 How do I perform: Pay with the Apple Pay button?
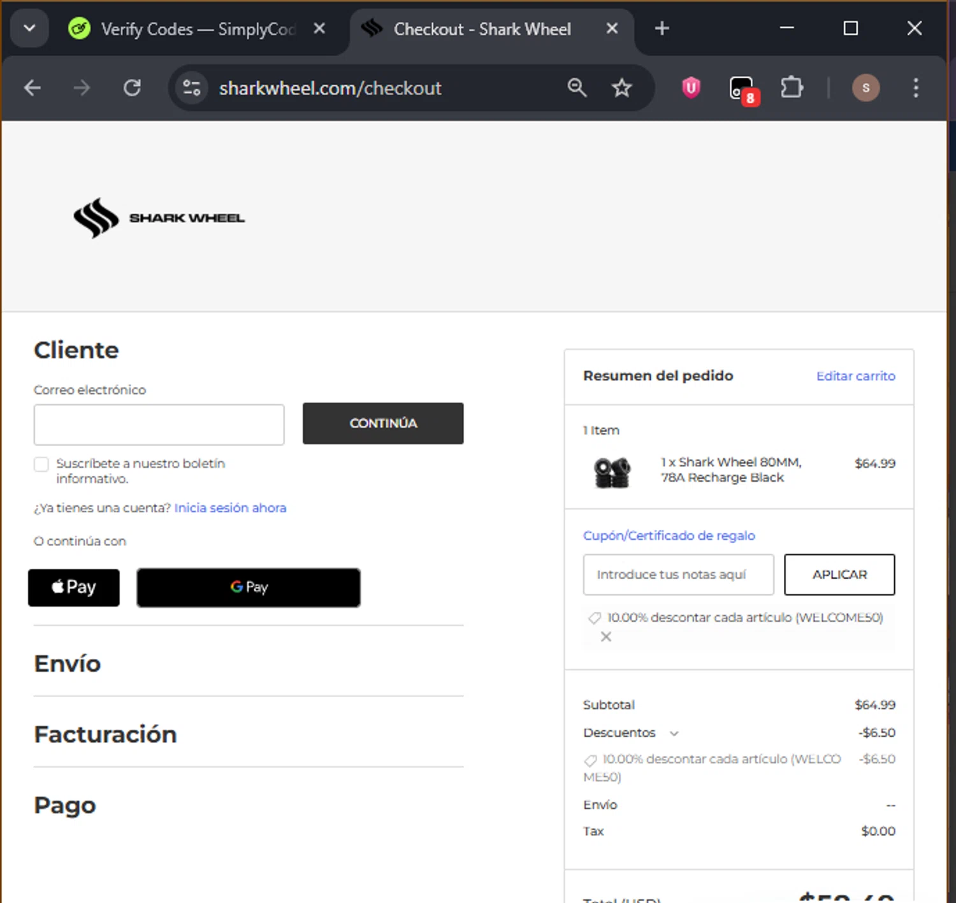[x=74, y=588]
